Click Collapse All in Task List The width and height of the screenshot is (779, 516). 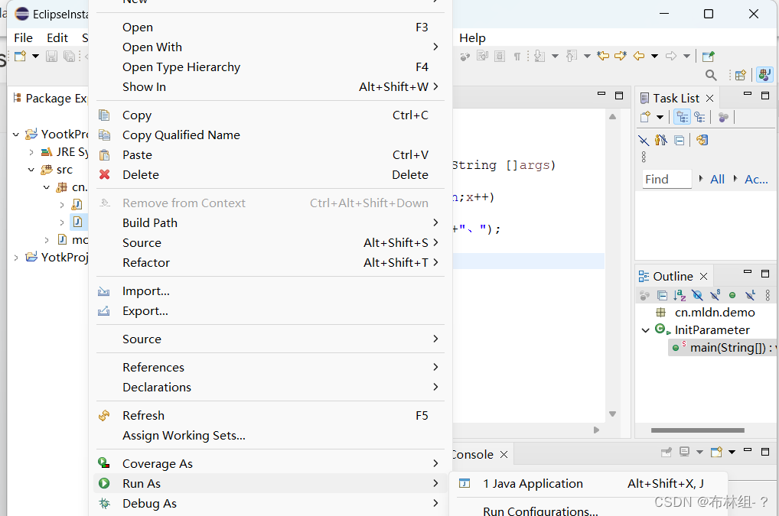point(680,141)
